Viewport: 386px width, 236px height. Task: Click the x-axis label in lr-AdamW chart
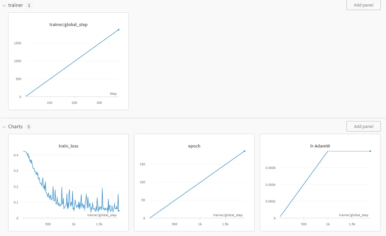click(354, 215)
